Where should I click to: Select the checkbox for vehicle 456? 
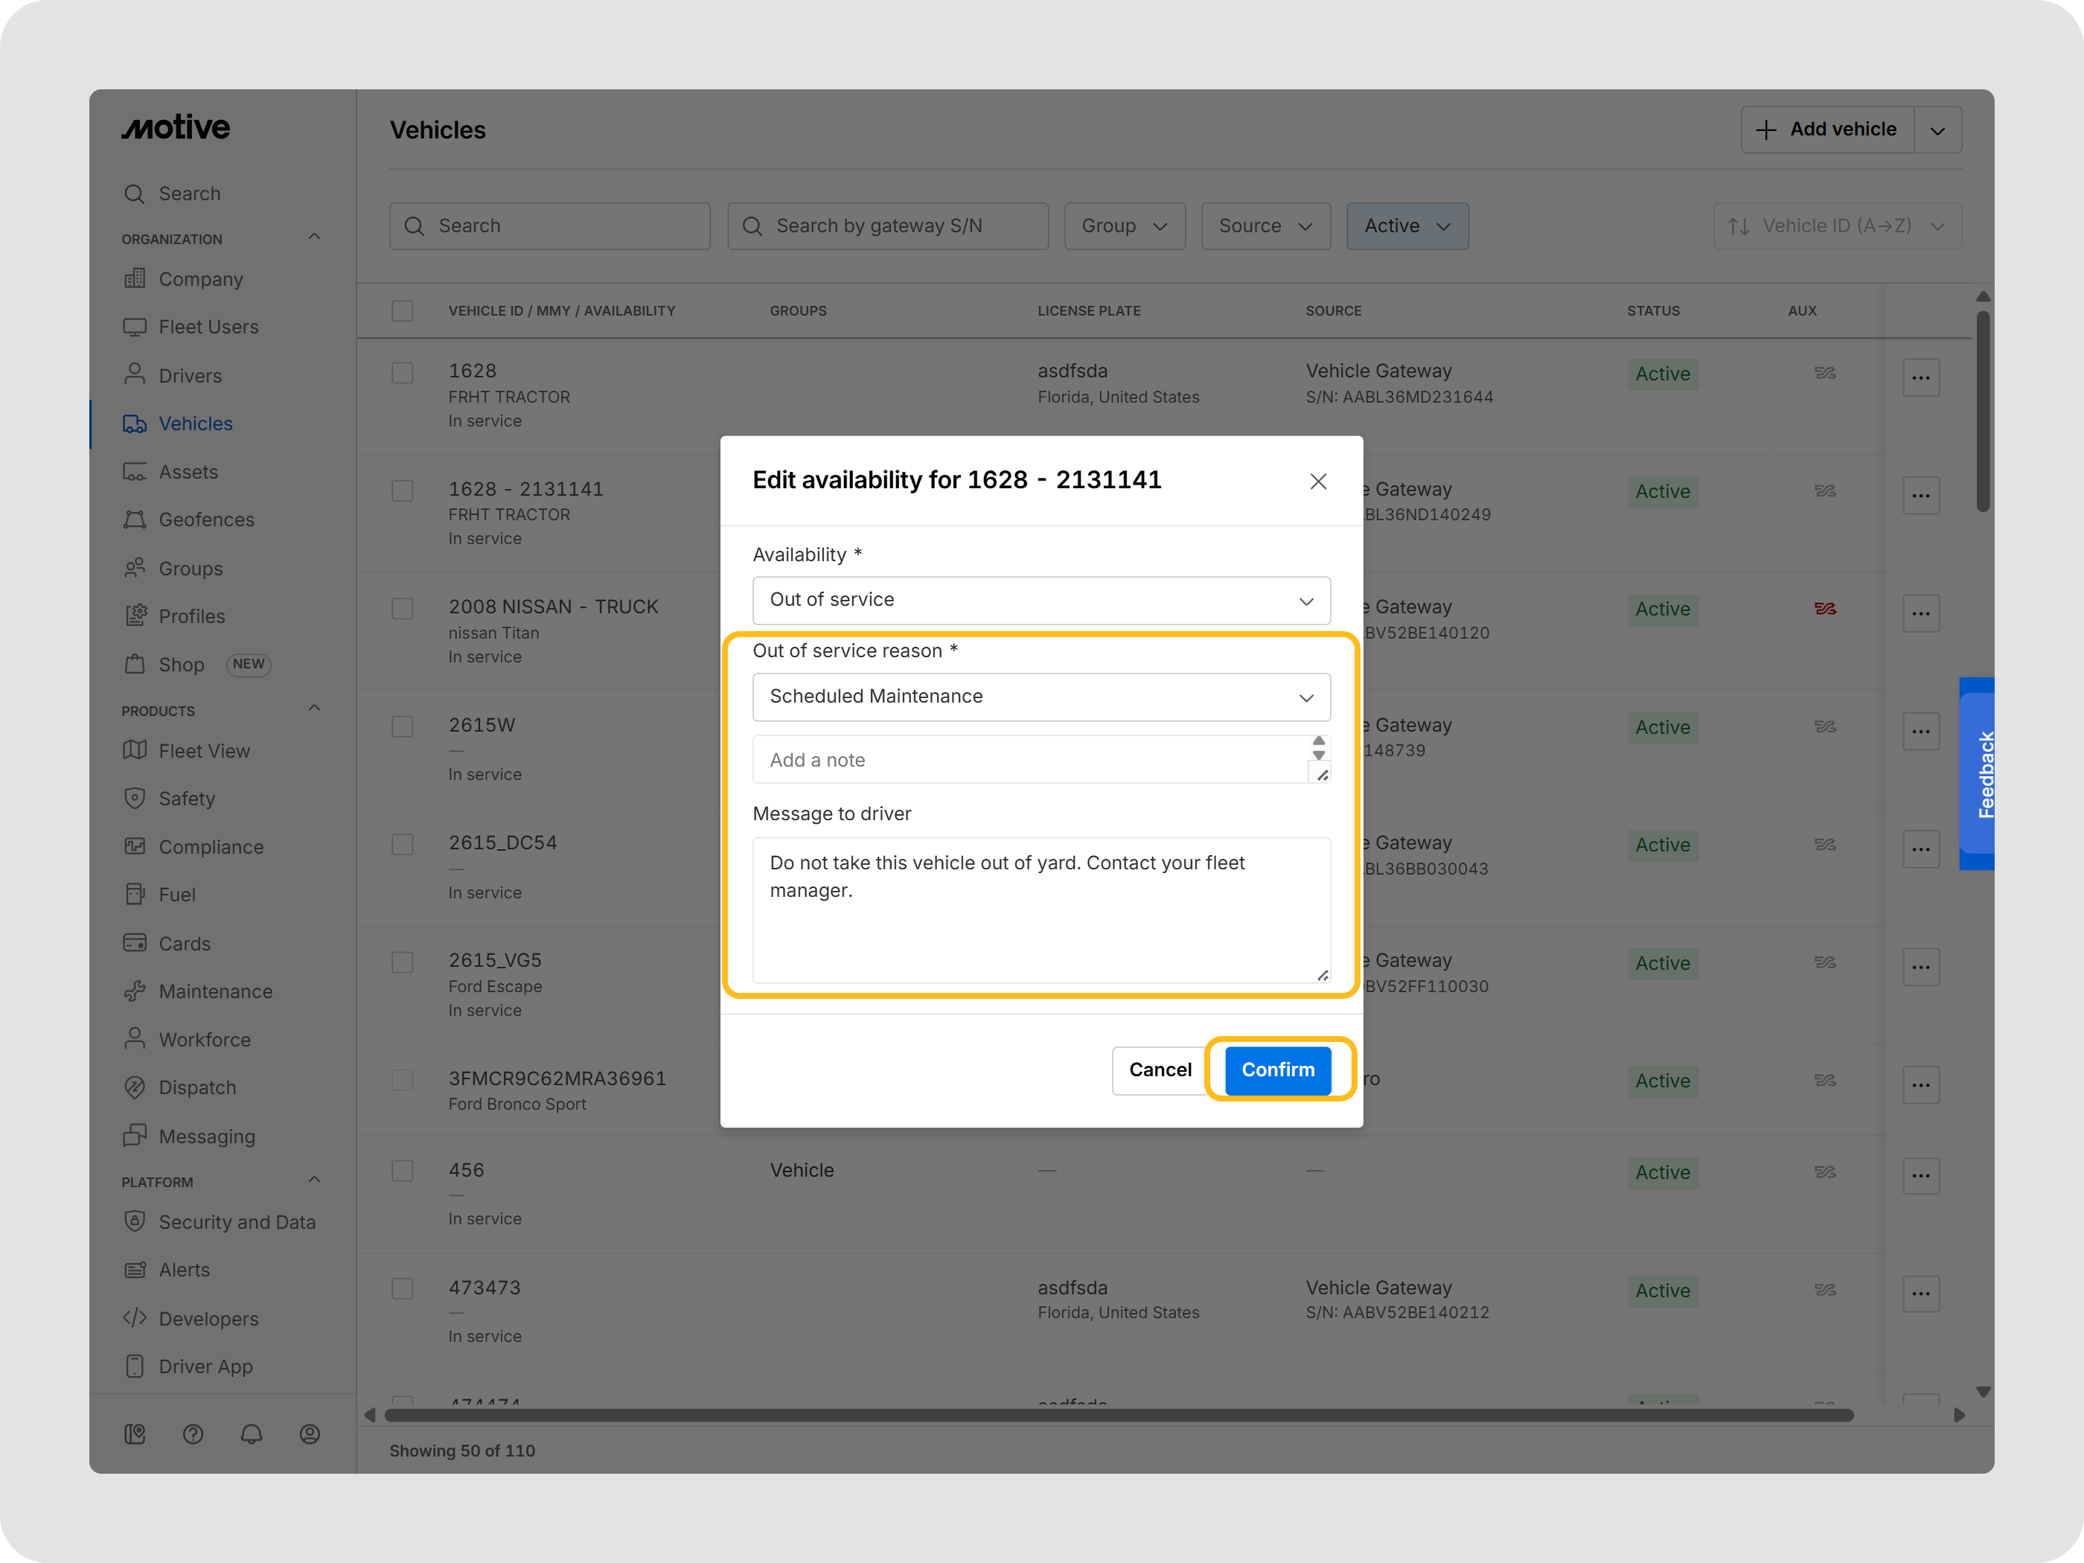[403, 1170]
